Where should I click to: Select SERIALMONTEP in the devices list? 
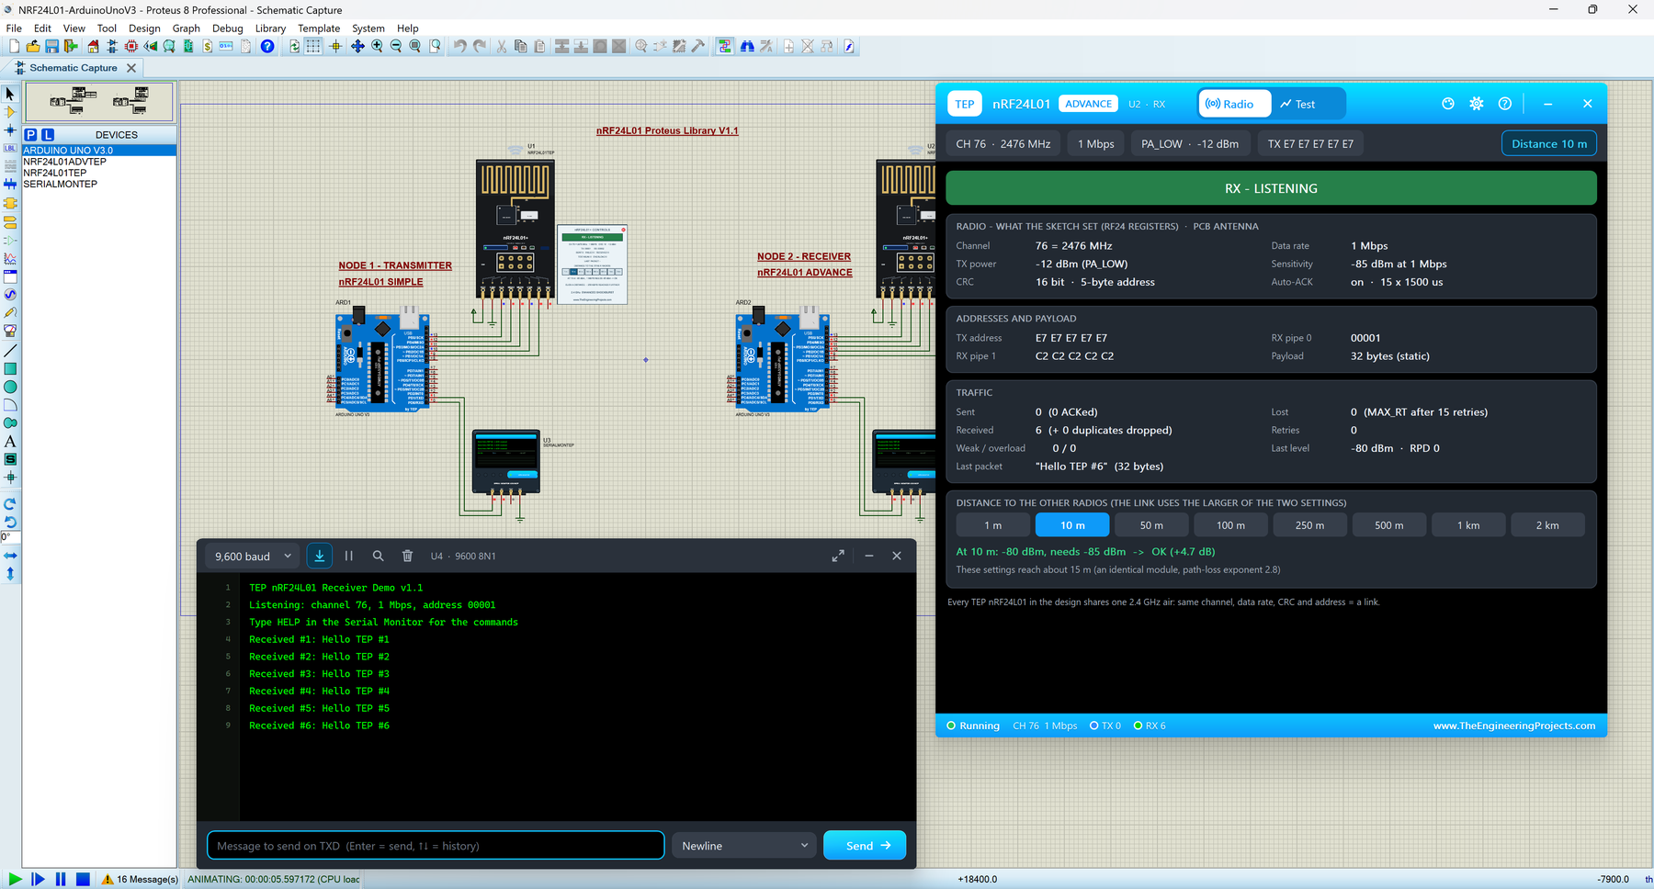click(x=60, y=184)
